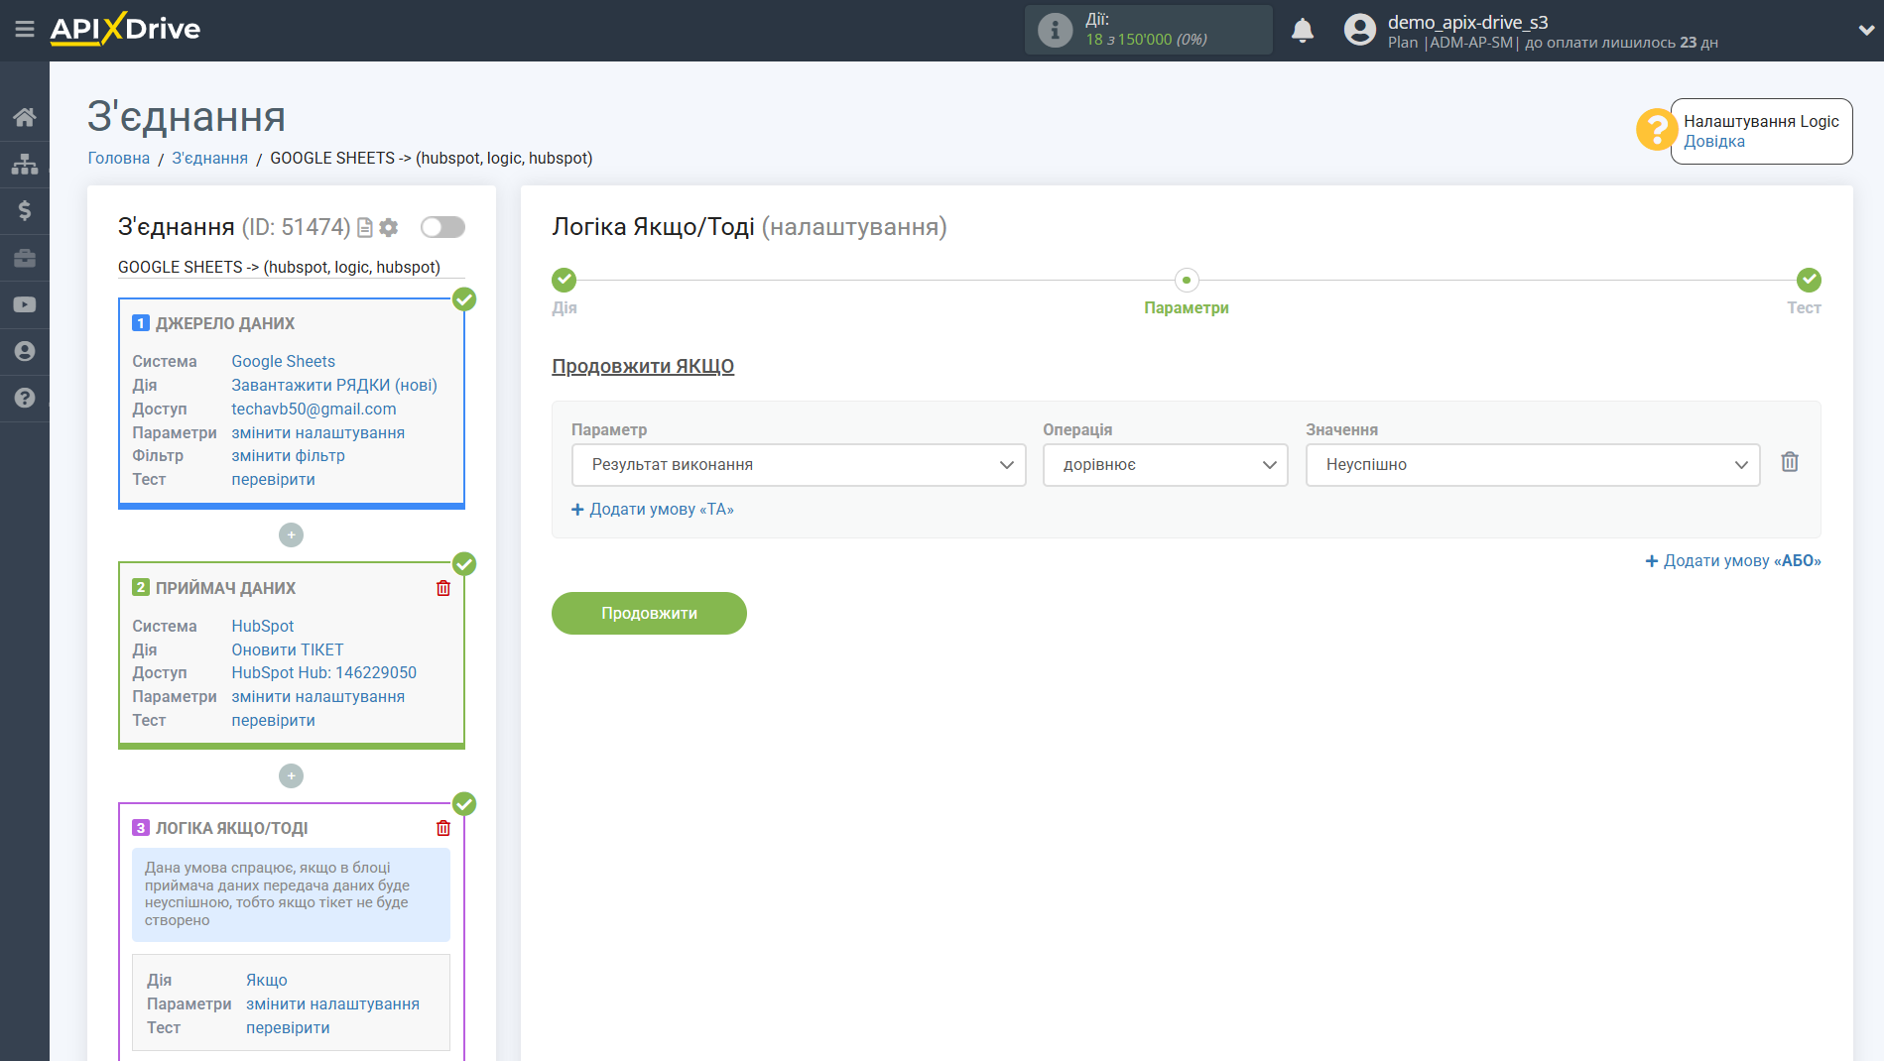The height and width of the screenshot is (1061, 1884).
Task: Click змінити фільтр link
Action: click(x=288, y=456)
